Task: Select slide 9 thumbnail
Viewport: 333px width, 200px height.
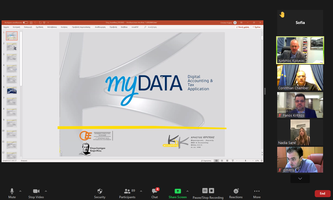Action: click(12, 123)
